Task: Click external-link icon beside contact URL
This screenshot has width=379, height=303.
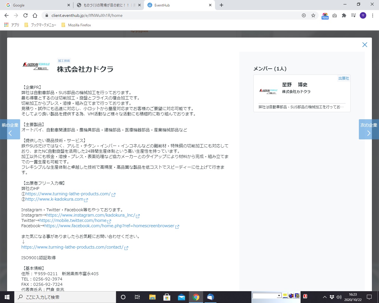Action: coord(126,248)
